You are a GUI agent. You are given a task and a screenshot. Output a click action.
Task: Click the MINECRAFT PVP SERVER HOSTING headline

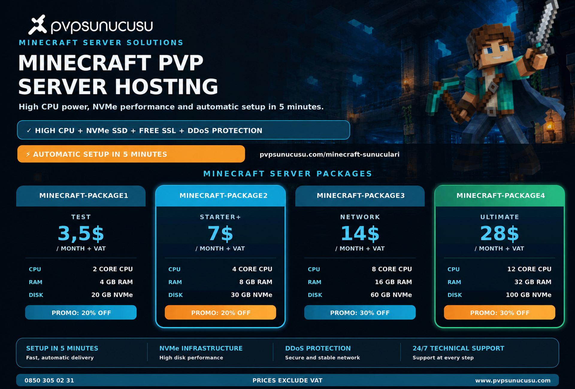click(x=118, y=75)
